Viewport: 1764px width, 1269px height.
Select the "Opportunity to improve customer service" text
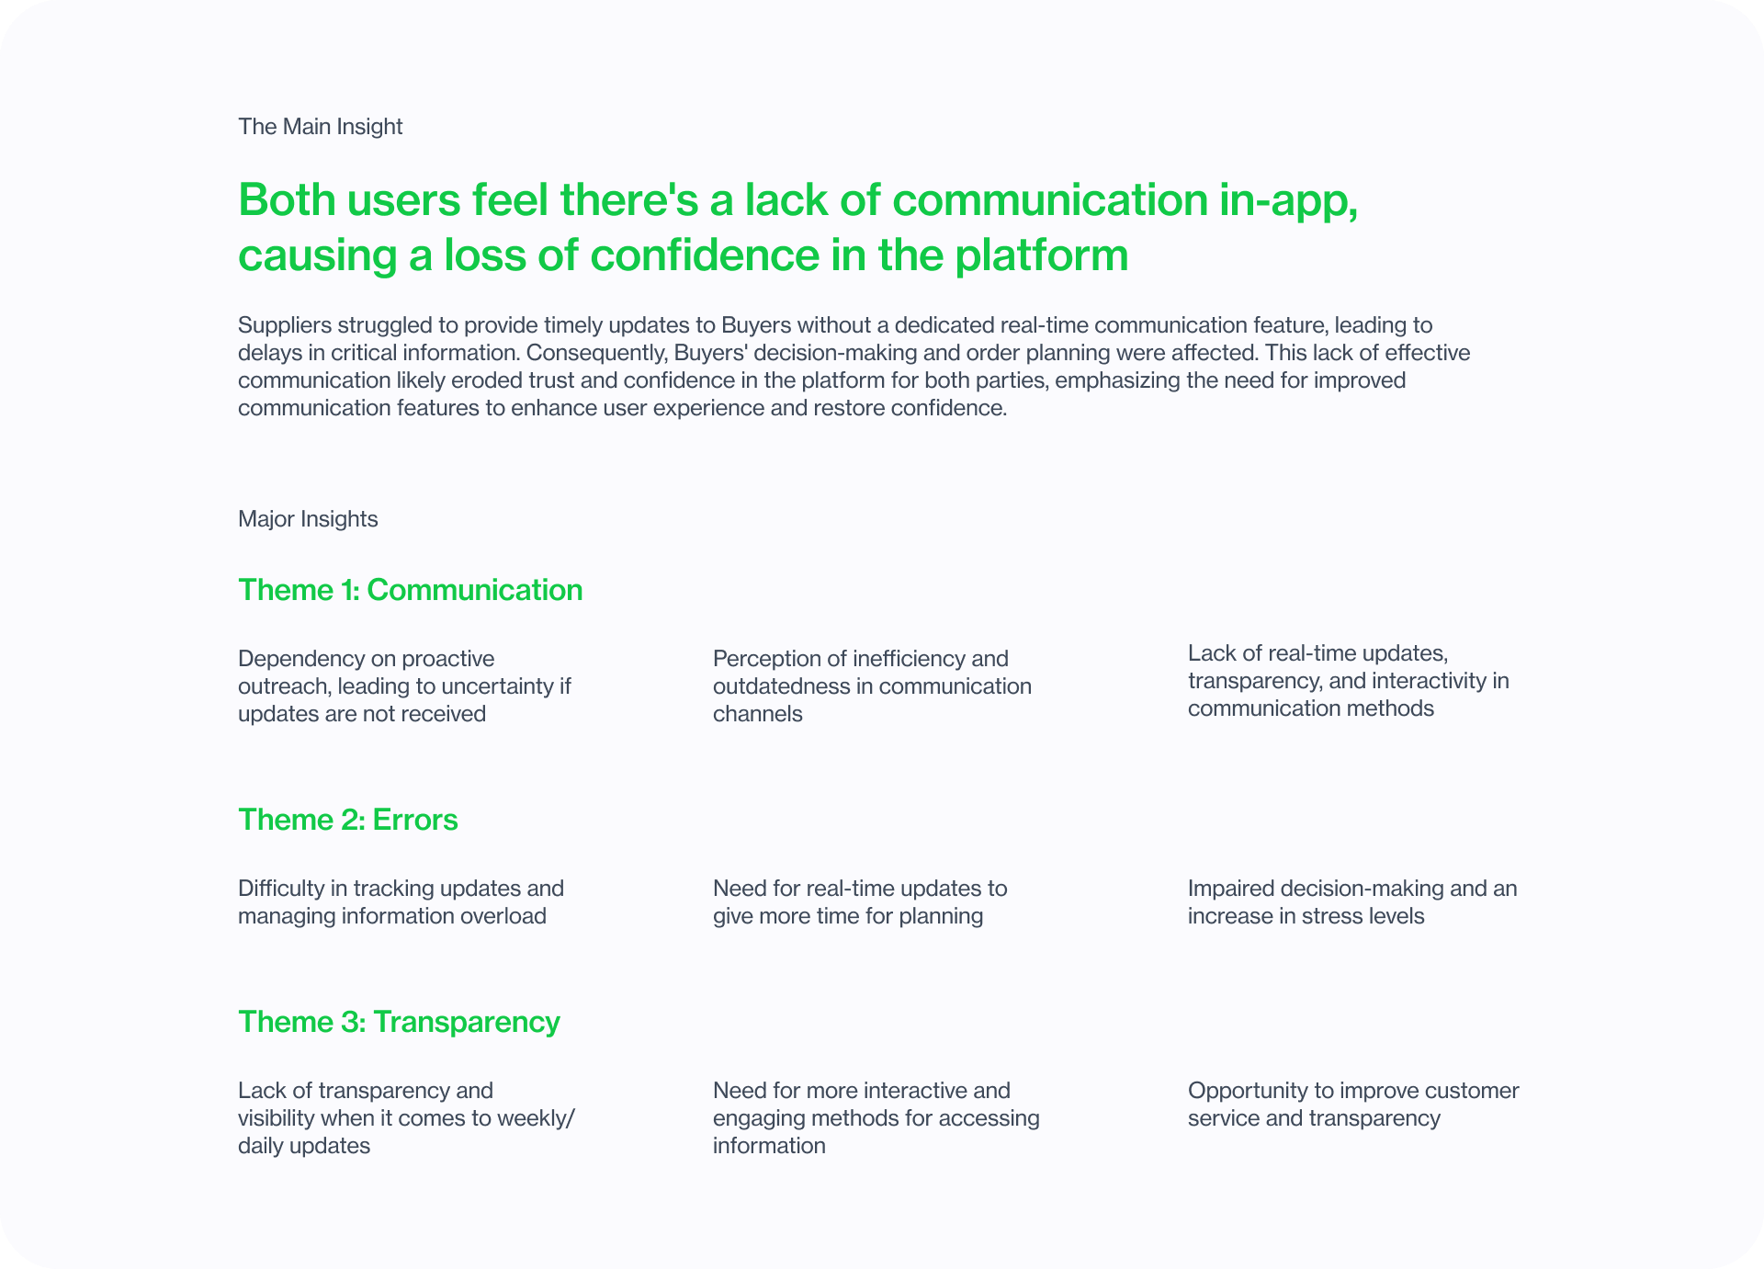coord(1352,1105)
